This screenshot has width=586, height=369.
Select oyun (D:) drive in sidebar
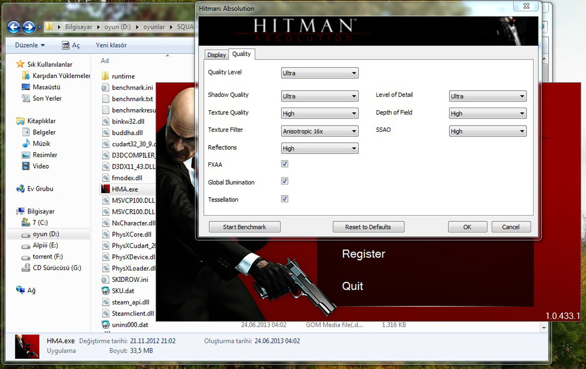pos(48,234)
